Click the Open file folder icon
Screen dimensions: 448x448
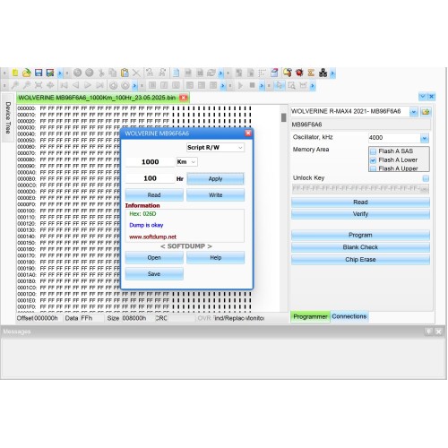27,73
